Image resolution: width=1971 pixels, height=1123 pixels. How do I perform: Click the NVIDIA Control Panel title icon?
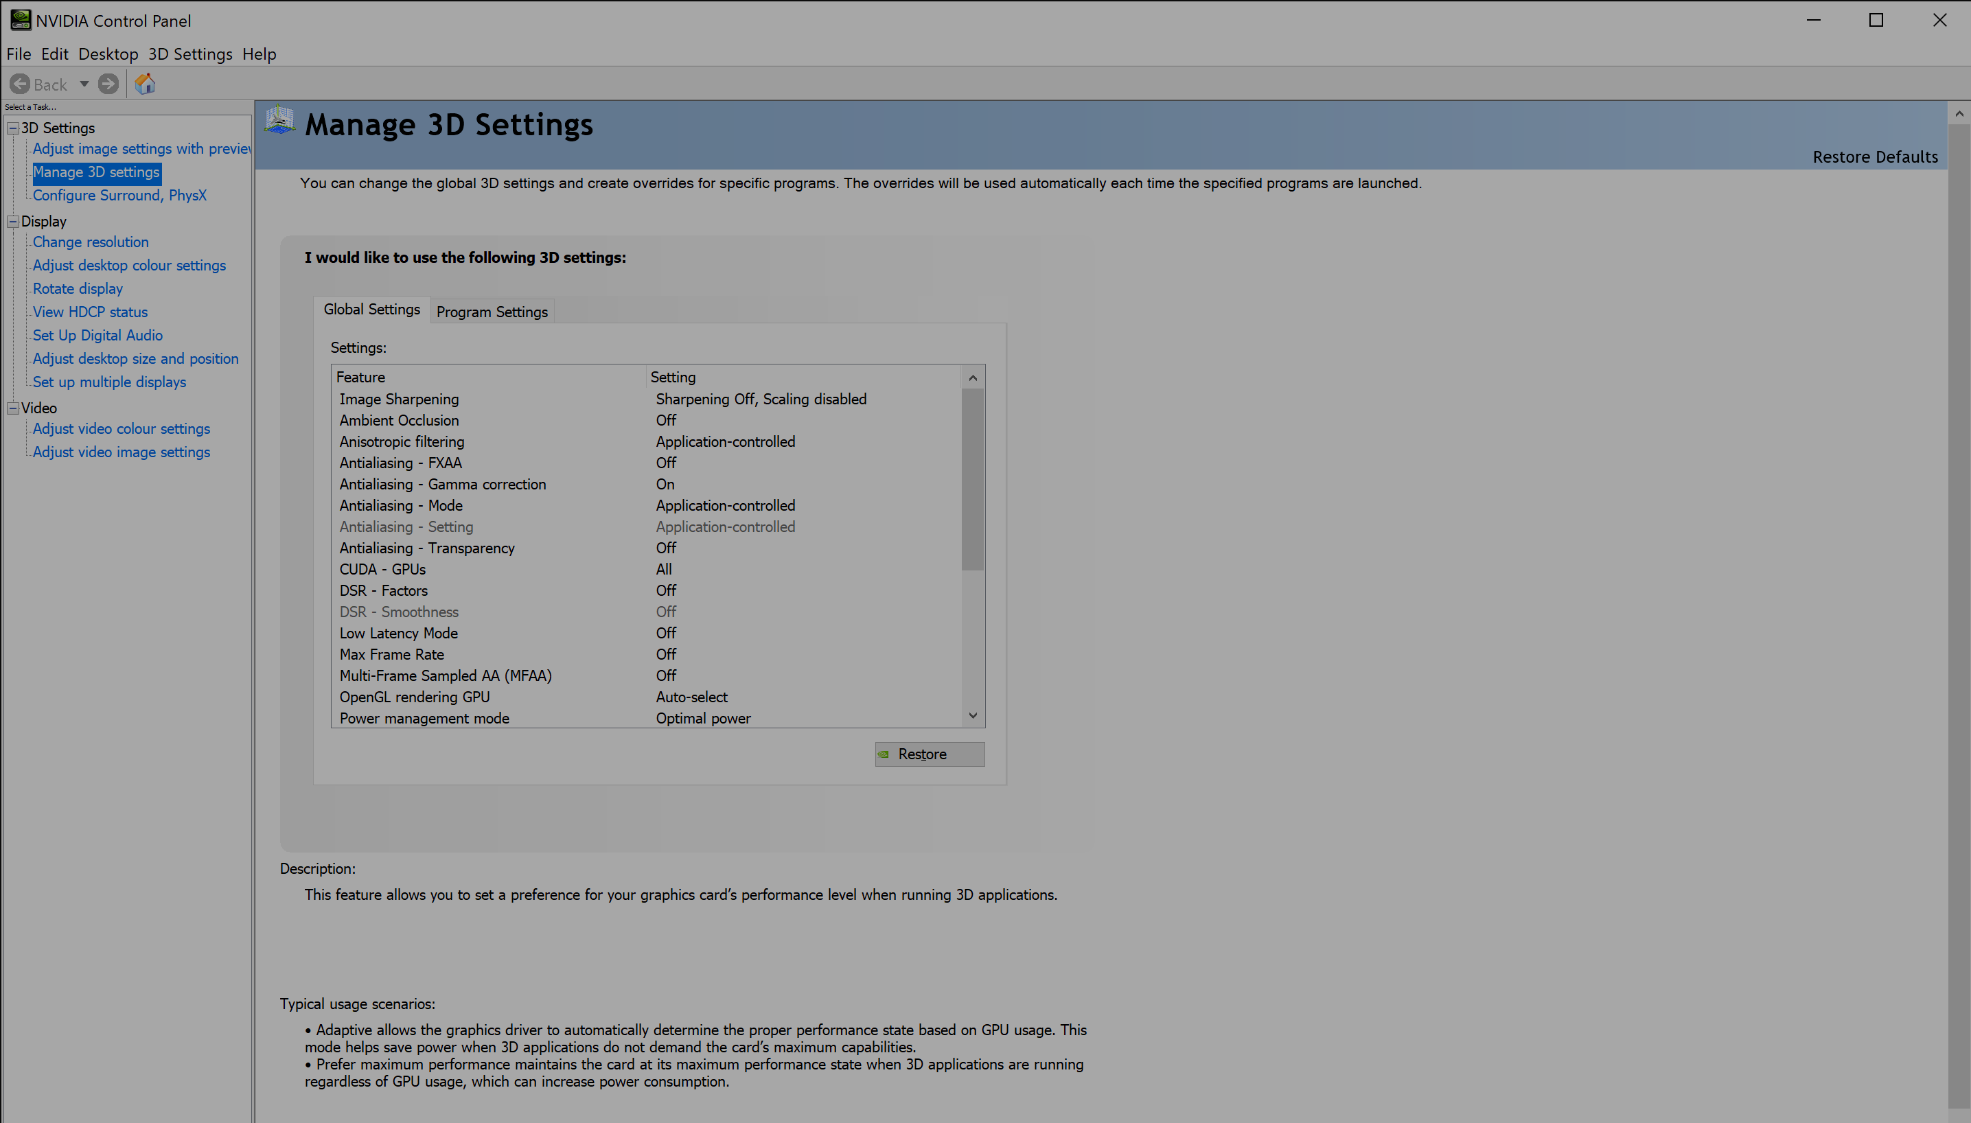pyautogui.click(x=20, y=20)
